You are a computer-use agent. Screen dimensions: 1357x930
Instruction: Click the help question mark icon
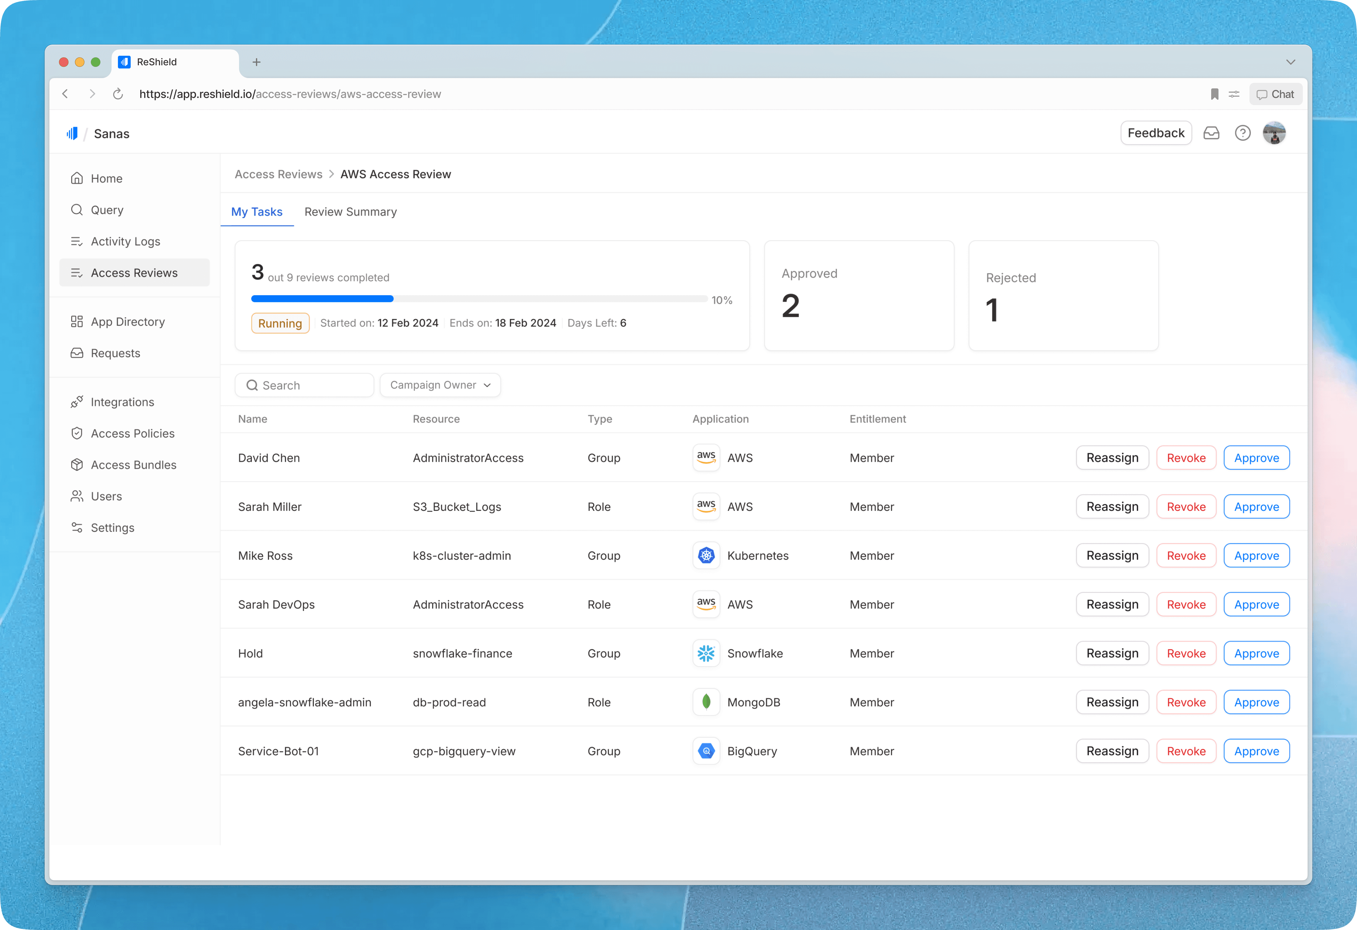click(1243, 133)
